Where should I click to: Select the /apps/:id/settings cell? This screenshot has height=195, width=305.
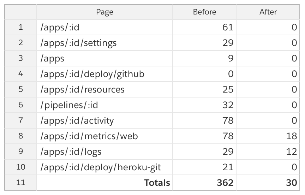(104, 43)
